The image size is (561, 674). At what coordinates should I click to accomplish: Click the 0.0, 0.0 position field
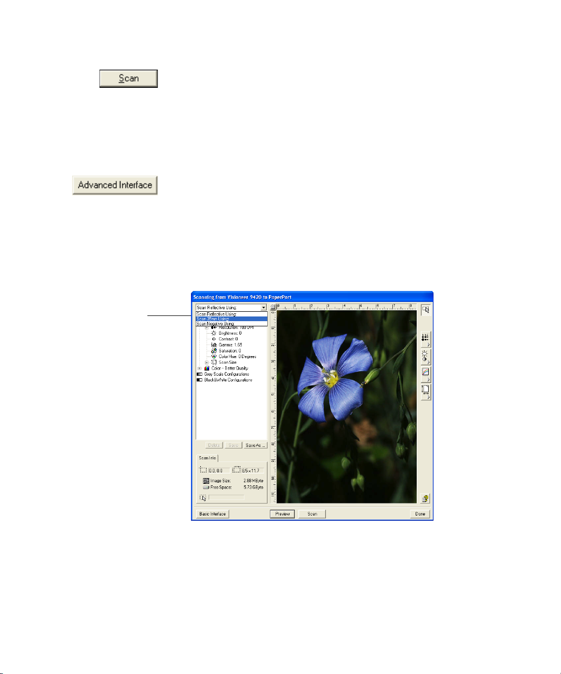point(219,470)
